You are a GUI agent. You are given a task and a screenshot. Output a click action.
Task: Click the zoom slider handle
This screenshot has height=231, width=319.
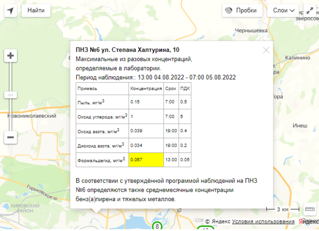[x=10, y=95]
